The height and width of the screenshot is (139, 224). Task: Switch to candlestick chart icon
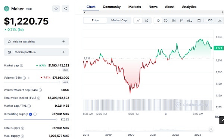(x=147, y=20)
